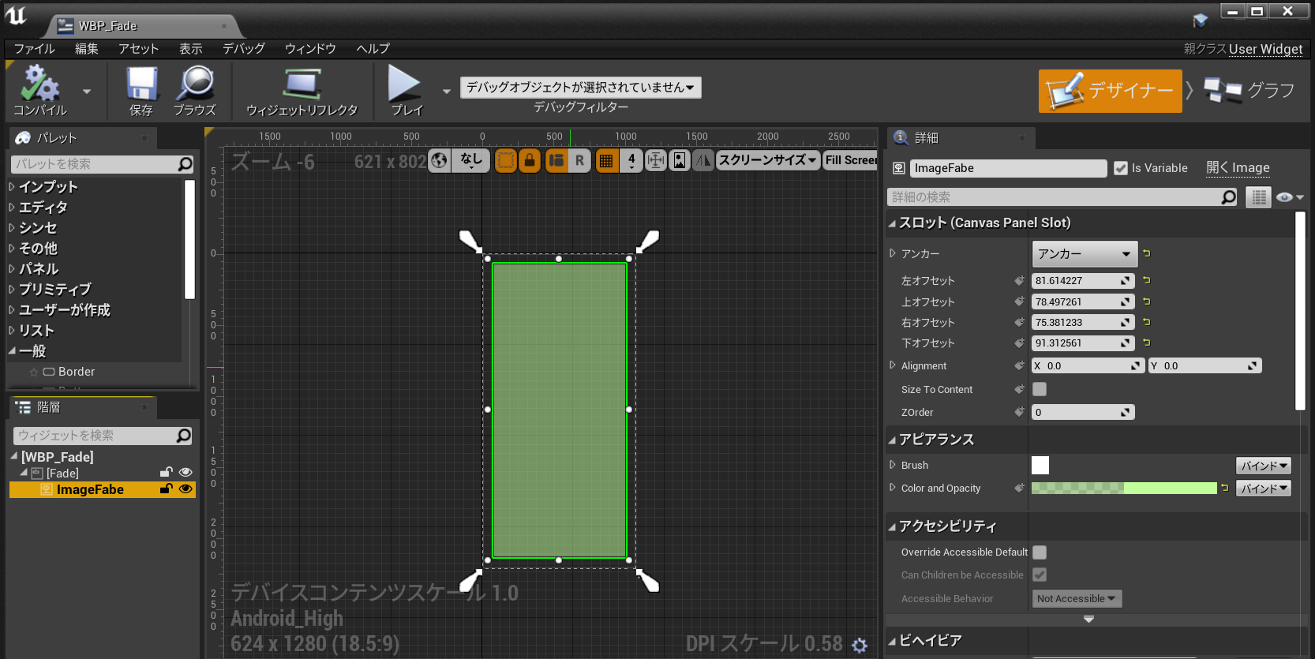1315x659 pixels.
Task: Enable Override Accessible Defaults checkbox
Action: point(1040,552)
